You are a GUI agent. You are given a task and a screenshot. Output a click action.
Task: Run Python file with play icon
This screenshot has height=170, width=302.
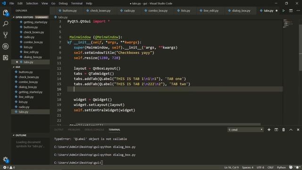point(284,10)
